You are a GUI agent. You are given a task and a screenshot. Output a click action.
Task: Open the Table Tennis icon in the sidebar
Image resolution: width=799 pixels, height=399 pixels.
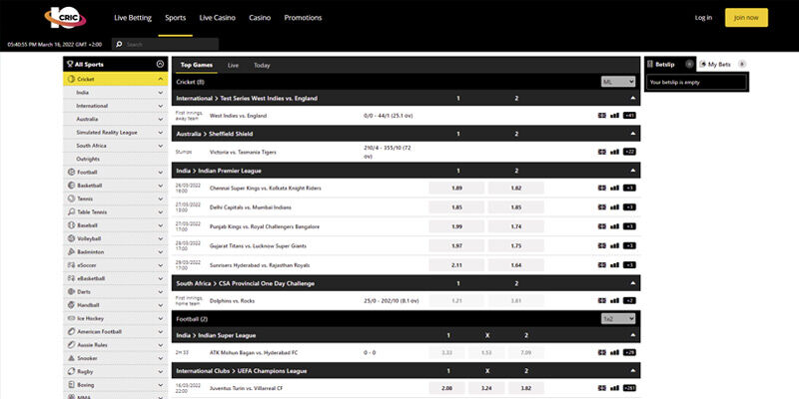tap(71, 211)
